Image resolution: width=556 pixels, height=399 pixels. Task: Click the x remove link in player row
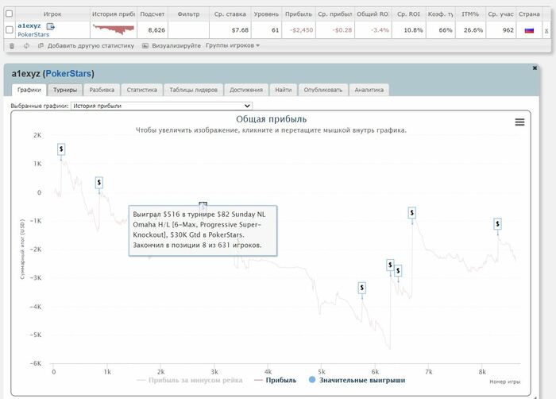click(x=546, y=31)
